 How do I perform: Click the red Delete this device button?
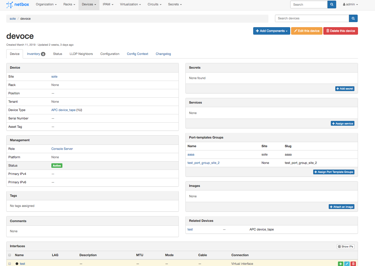click(x=340, y=31)
